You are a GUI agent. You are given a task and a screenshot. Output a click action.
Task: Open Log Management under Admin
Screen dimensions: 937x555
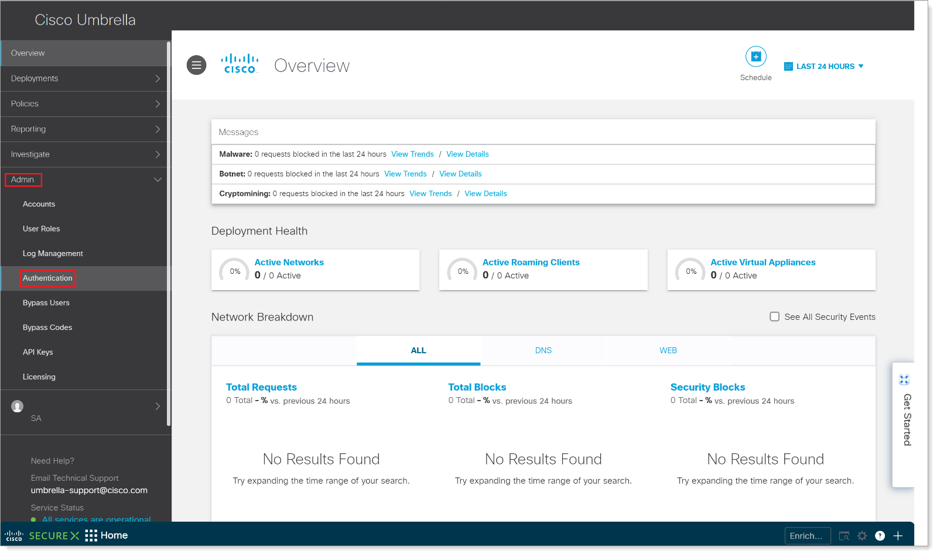tap(53, 253)
